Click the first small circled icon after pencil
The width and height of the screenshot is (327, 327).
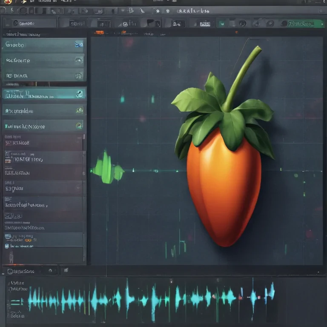click(x=158, y=11)
